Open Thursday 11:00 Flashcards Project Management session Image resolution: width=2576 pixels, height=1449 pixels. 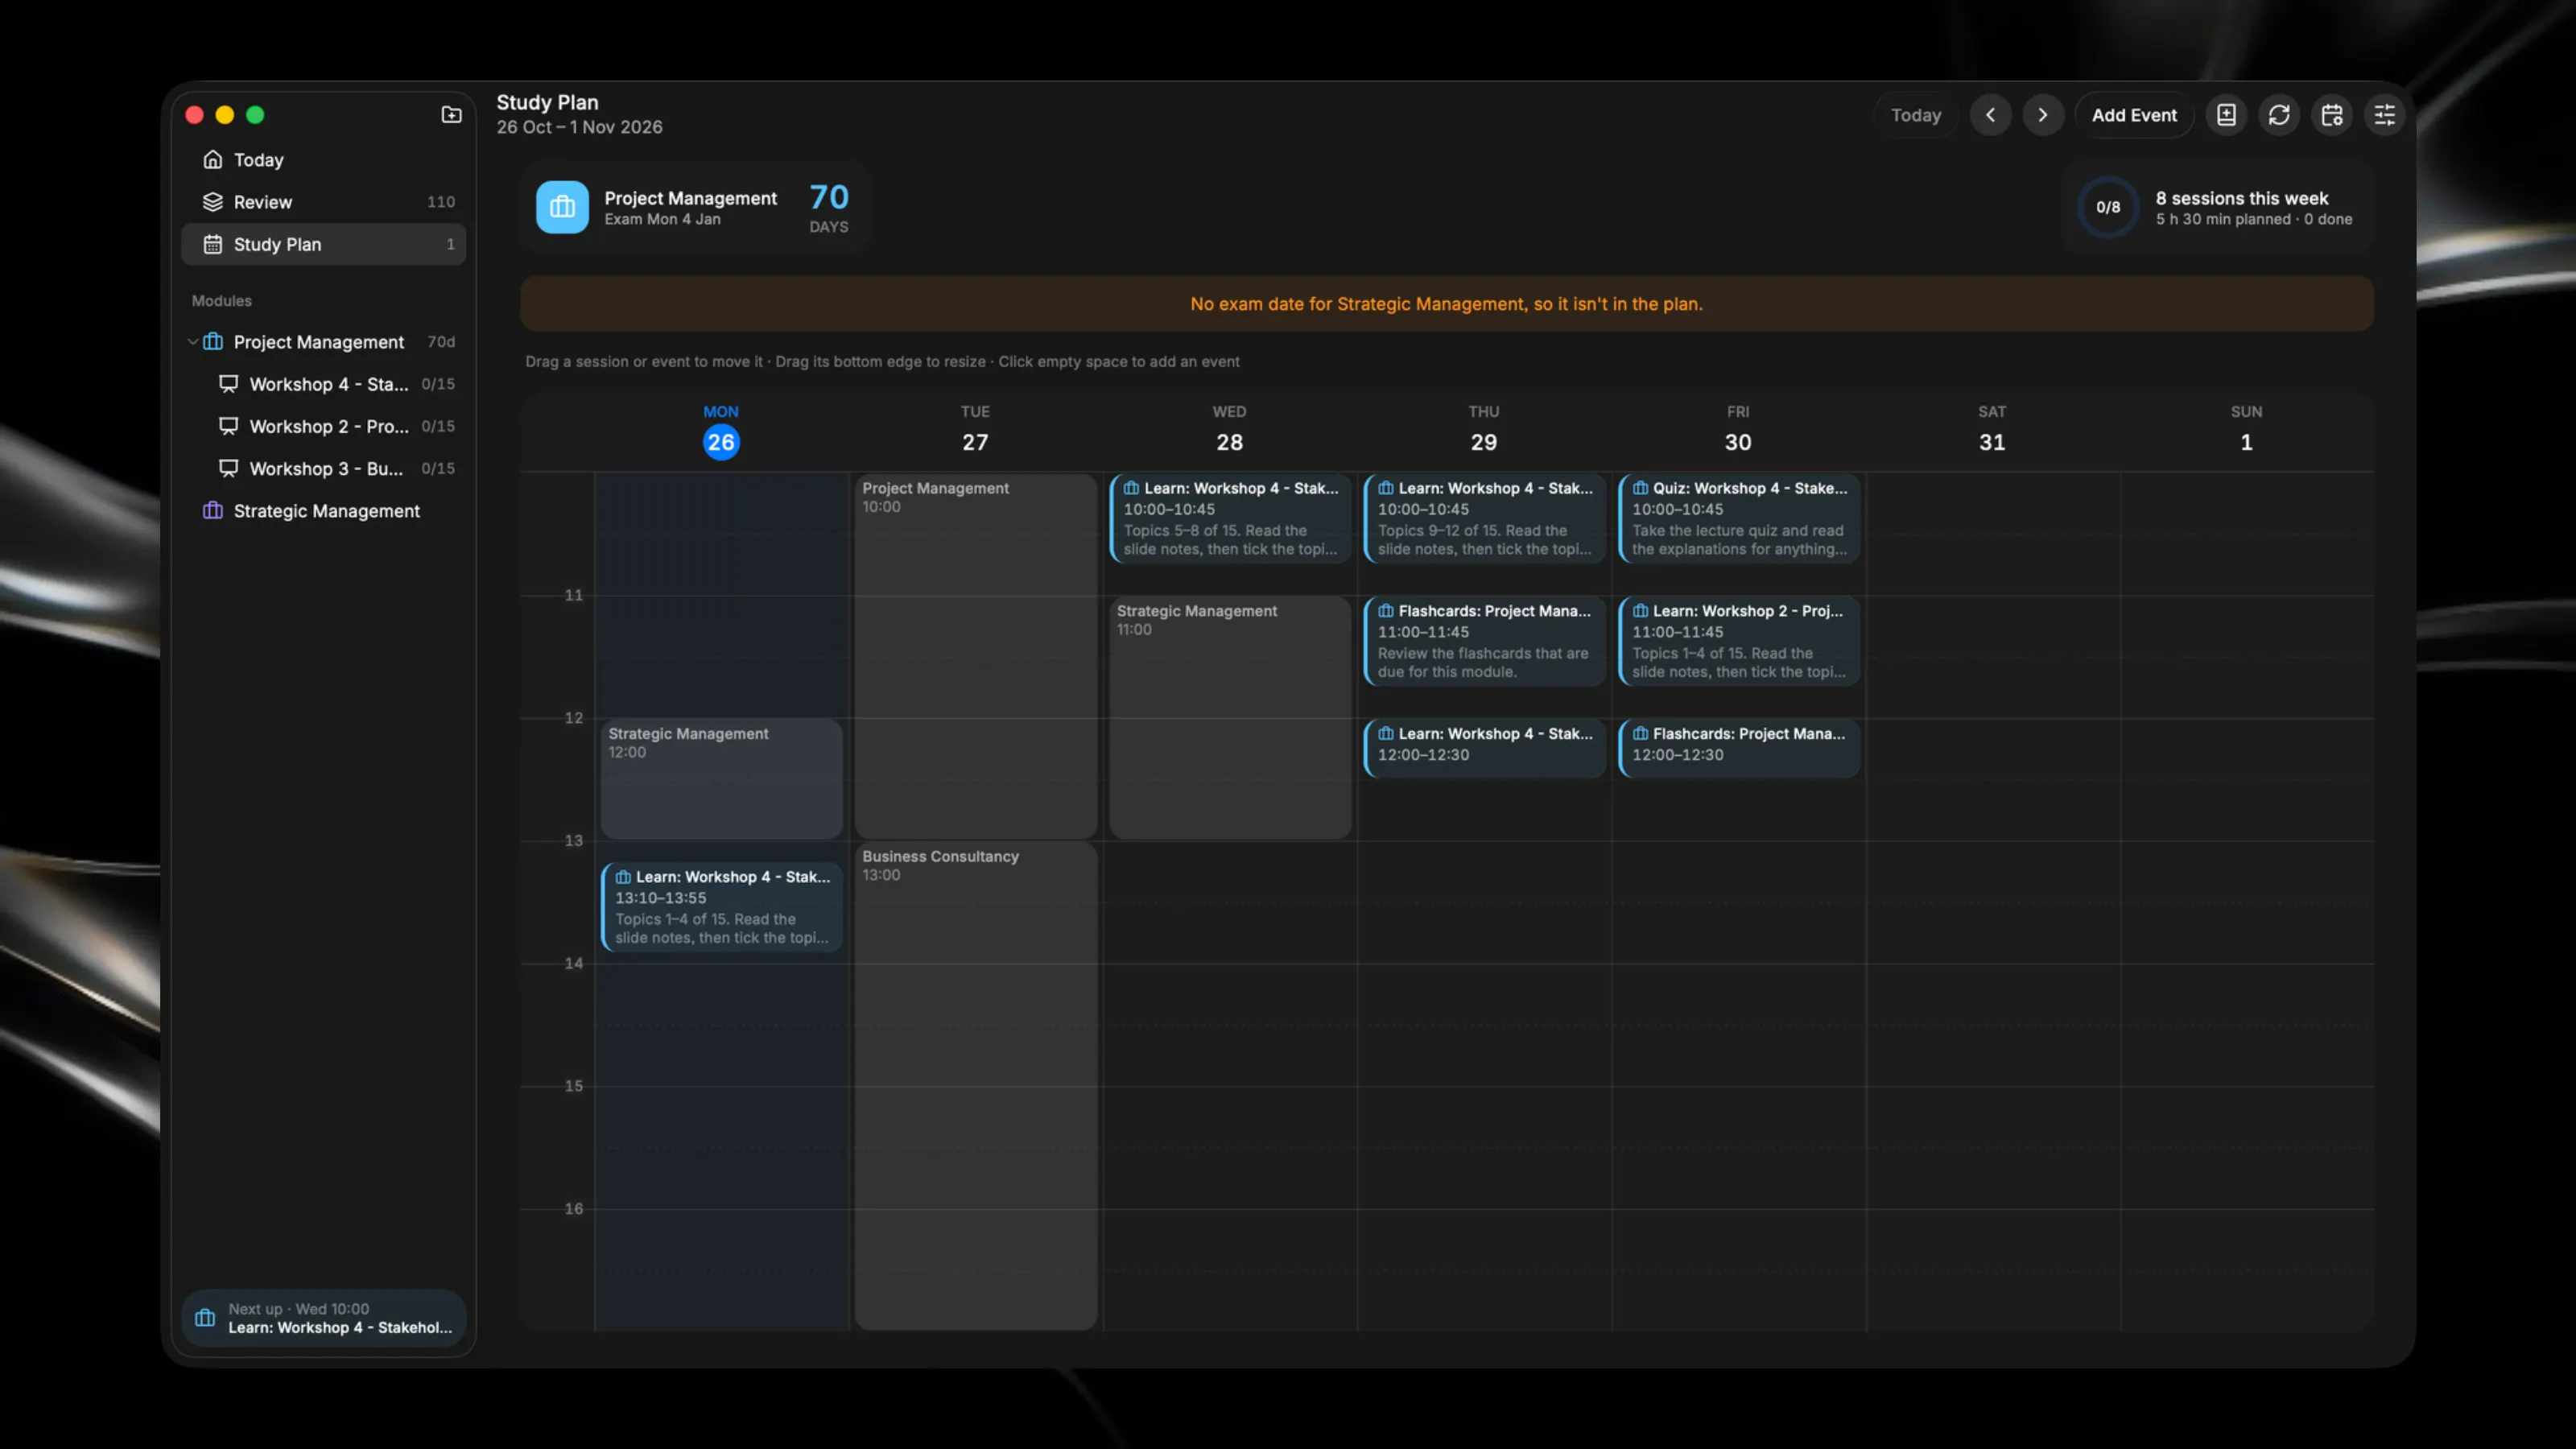pos(1485,641)
